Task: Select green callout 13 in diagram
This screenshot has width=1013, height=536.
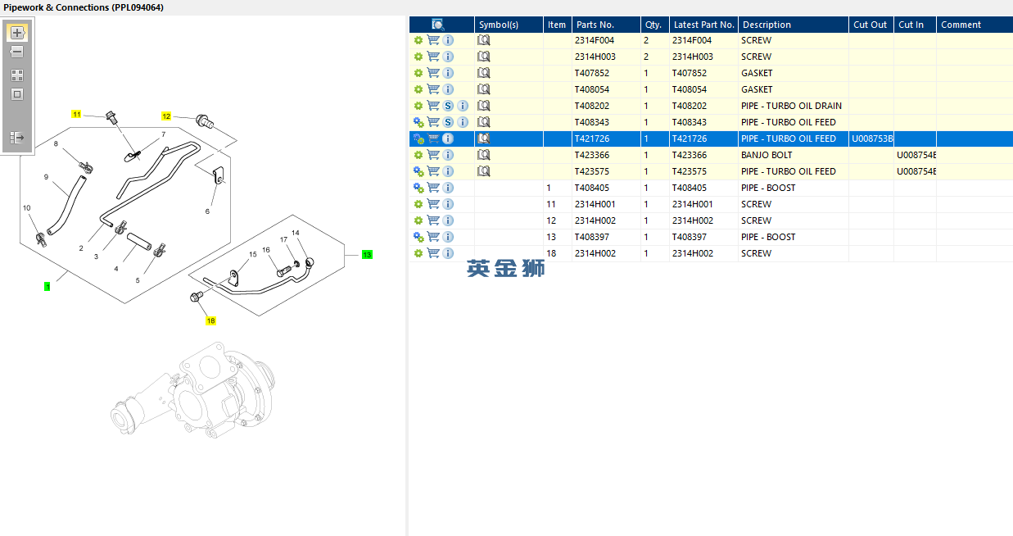Action: click(x=367, y=255)
